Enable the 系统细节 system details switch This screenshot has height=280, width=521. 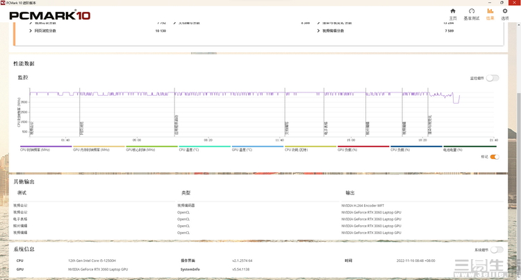497,249
